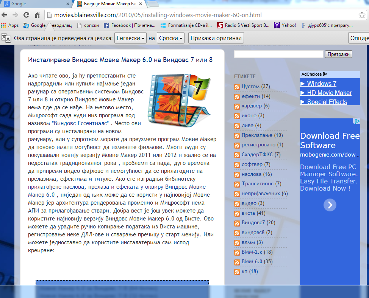Screen dimensions: 369x298
Task: Click RSS feed icon next to хардвер
Action: pyautogui.click(x=237, y=106)
